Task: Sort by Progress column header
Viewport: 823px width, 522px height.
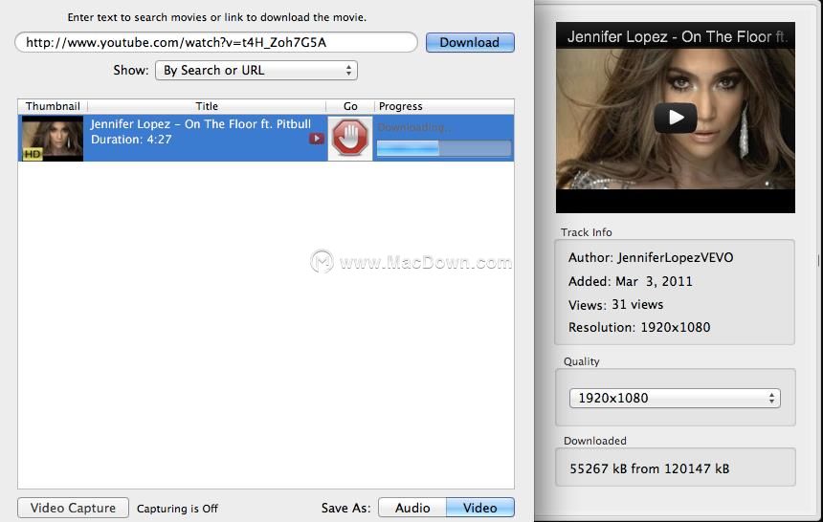Action: (444, 106)
